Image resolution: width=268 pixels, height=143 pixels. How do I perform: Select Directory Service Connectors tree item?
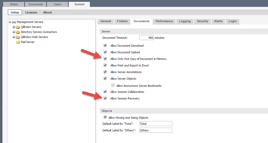[x=39, y=32]
